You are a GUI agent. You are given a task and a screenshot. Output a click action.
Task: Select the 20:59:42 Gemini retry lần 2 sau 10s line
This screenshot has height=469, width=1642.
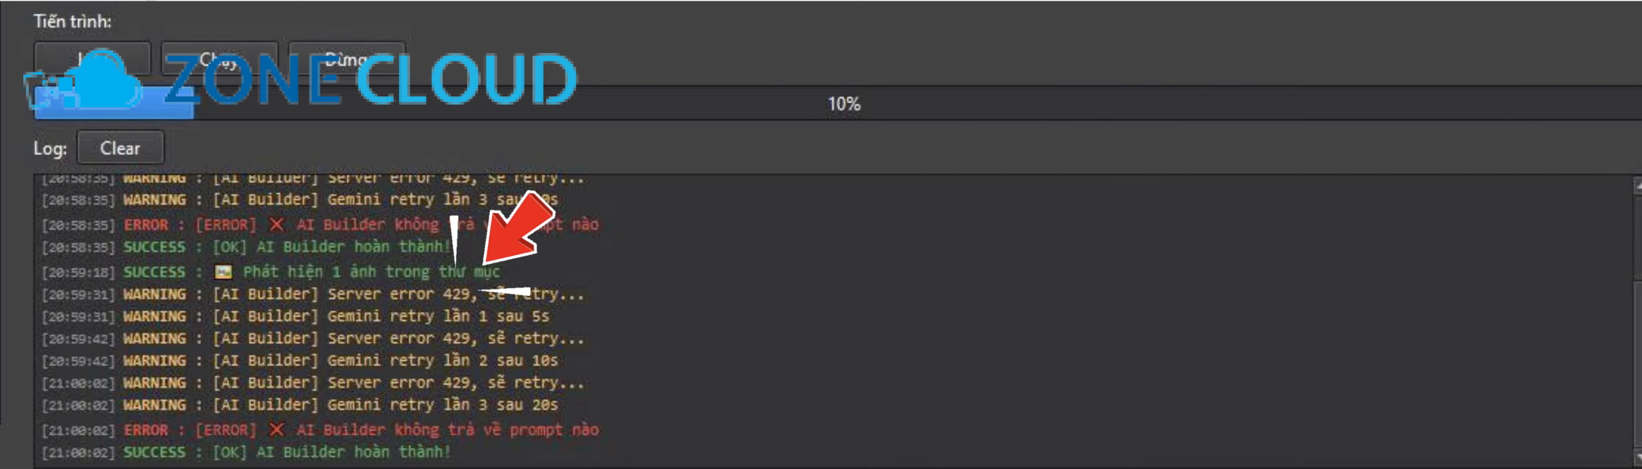[300, 360]
